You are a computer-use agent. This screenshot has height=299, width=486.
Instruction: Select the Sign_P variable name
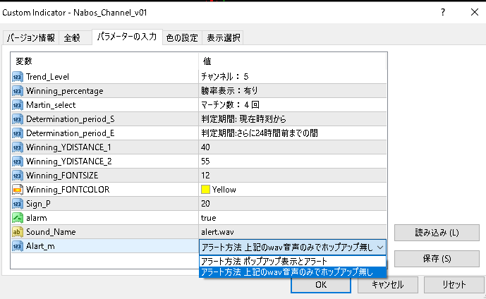(x=38, y=204)
